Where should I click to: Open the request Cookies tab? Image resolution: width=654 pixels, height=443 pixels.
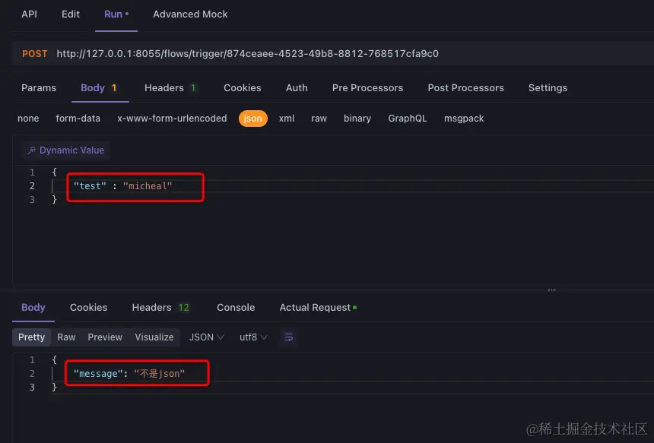[243, 88]
